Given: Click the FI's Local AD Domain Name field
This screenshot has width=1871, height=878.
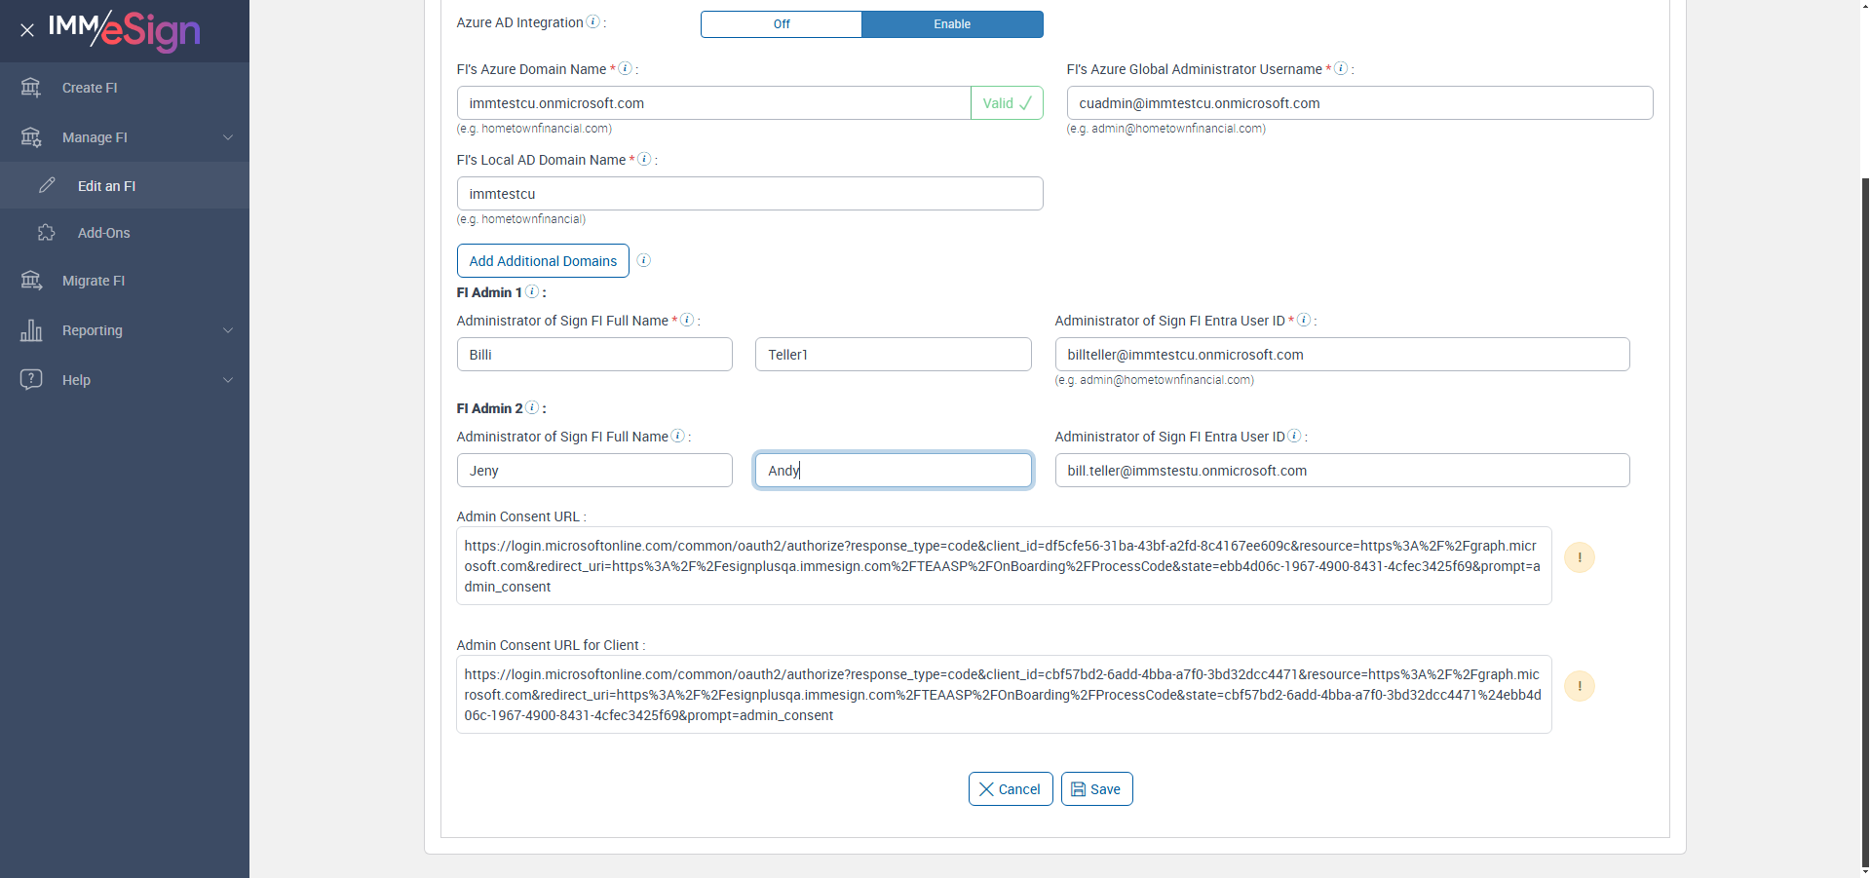Looking at the screenshot, I should coord(749,194).
